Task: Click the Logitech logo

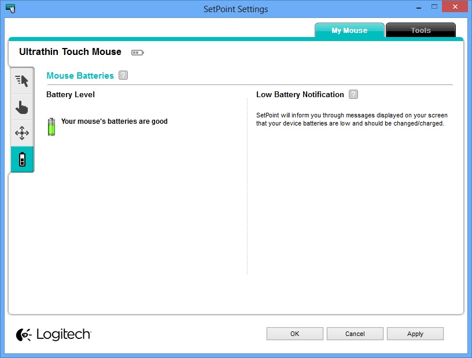Action: tap(53, 334)
